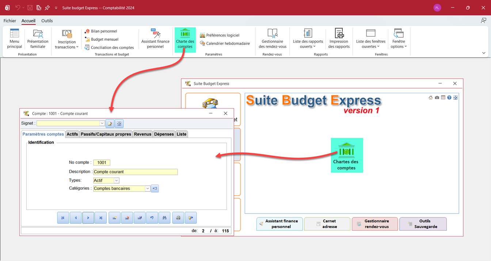Click the blue help question mark icon
The height and width of the screenshot is (261, 491).
point(449,98)
